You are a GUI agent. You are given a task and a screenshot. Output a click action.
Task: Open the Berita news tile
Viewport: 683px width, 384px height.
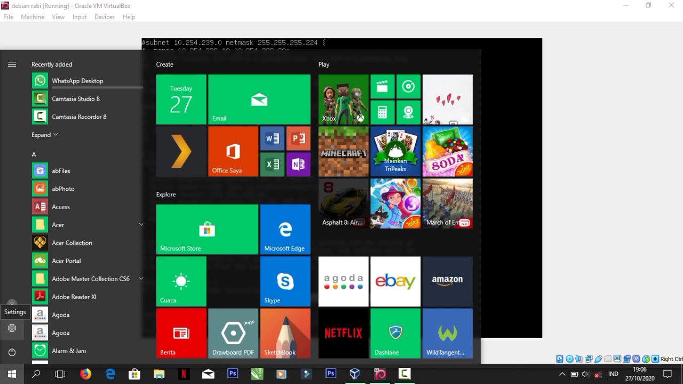click(181, 333)
